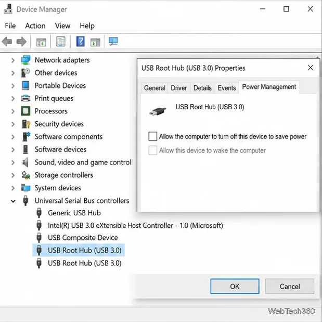Click the Print queues printer icon
Image resolution: width=322 pixels, height=322 pixels.
click(x=25, y=98)
